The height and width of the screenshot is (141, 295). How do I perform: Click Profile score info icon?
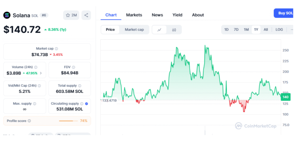pyautogui.click(x=29, y=121)
